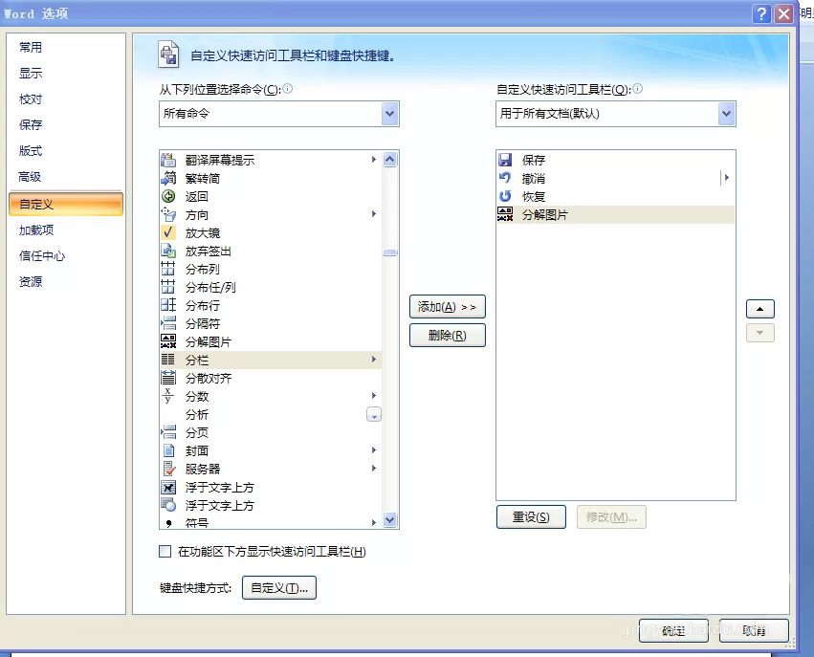Click the 服务器 icon
814x657 pixels.
coord(168,469)
